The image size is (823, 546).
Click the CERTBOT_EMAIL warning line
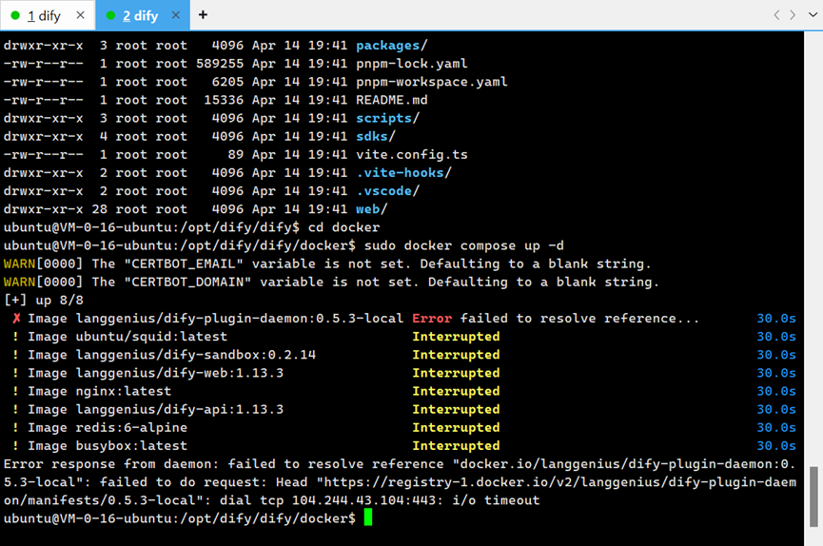[x=327, y=264]
